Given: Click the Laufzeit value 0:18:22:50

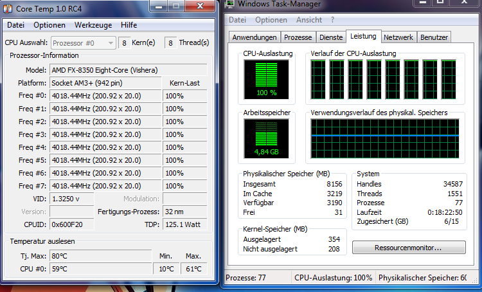Looking at the screenshot, I should pyautogui.click(x=445, y=212).
